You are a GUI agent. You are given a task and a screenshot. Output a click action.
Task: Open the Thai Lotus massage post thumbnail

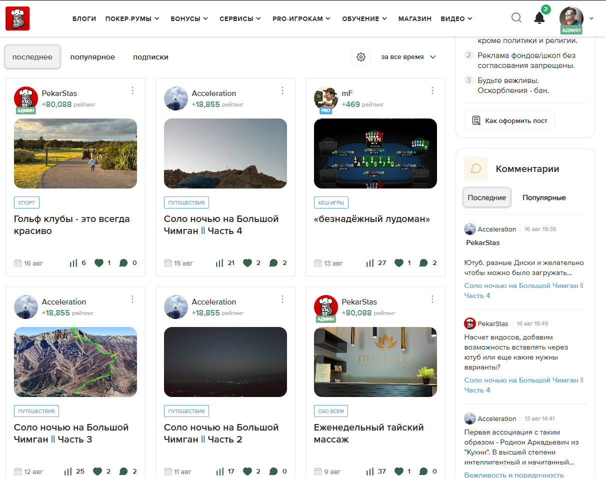tap(375, 362)
